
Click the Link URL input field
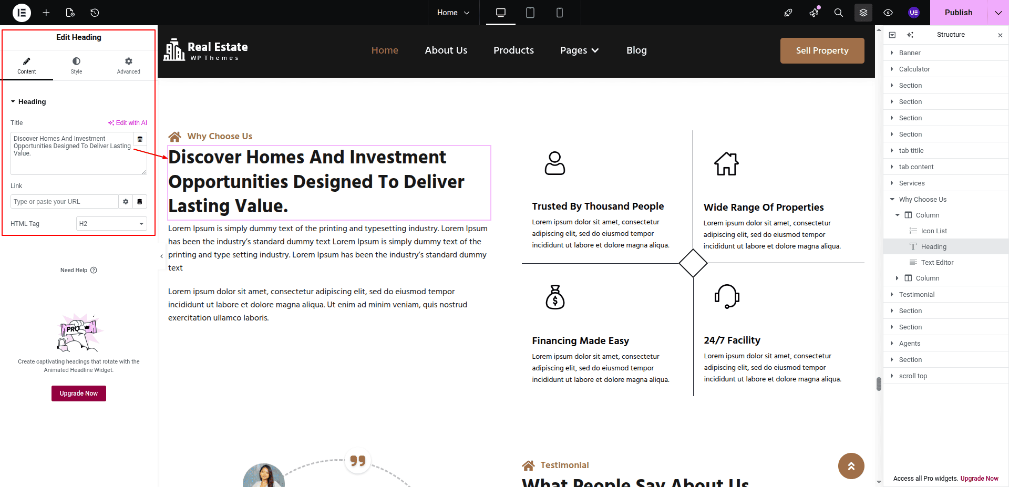64,202
